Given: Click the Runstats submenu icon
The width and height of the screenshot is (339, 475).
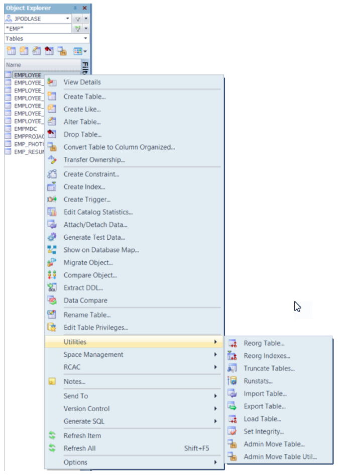Looking at the screenshot, I should pos(232,381).
